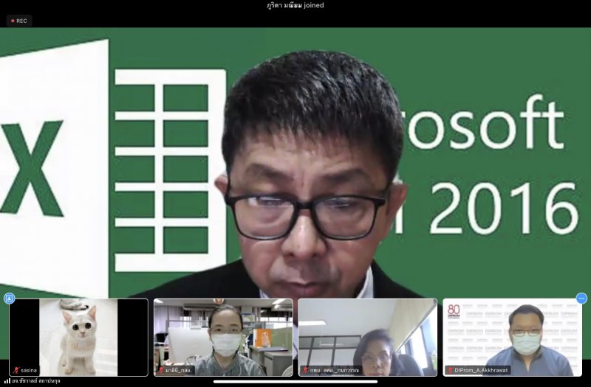591x387 pixels.
Task: Click the muted mic icon beside DIProm_A.Akkhrawat
Action: (450, 370)
